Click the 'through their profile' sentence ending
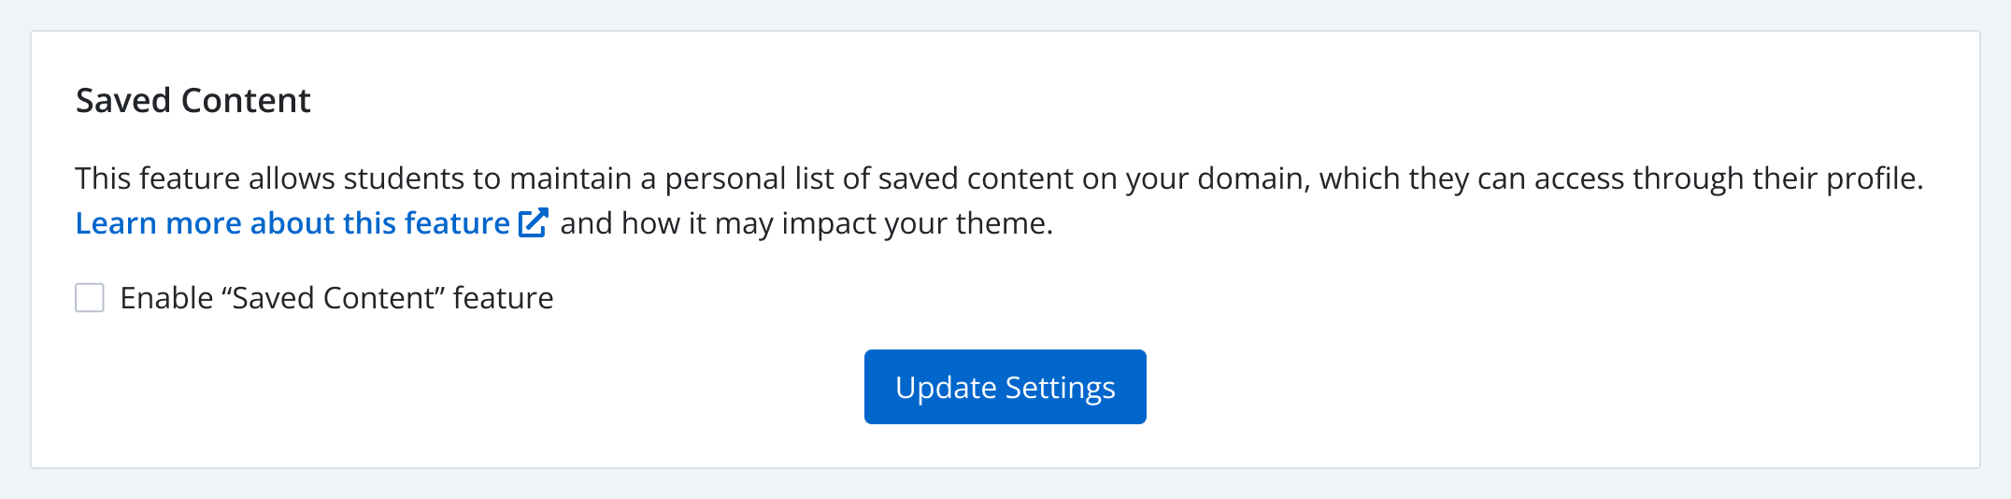Image resolution: width=2011 pixels, height=499 pixels. pos(1776,178)
